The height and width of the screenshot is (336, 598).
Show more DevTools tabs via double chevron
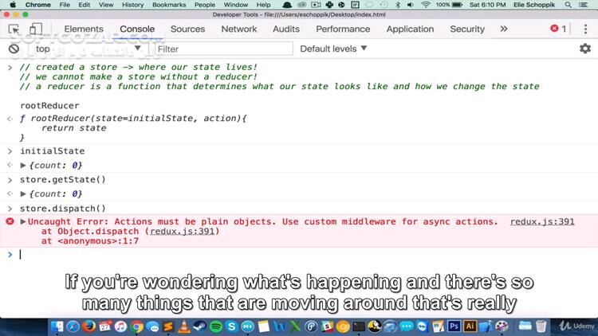click(504, 29)
